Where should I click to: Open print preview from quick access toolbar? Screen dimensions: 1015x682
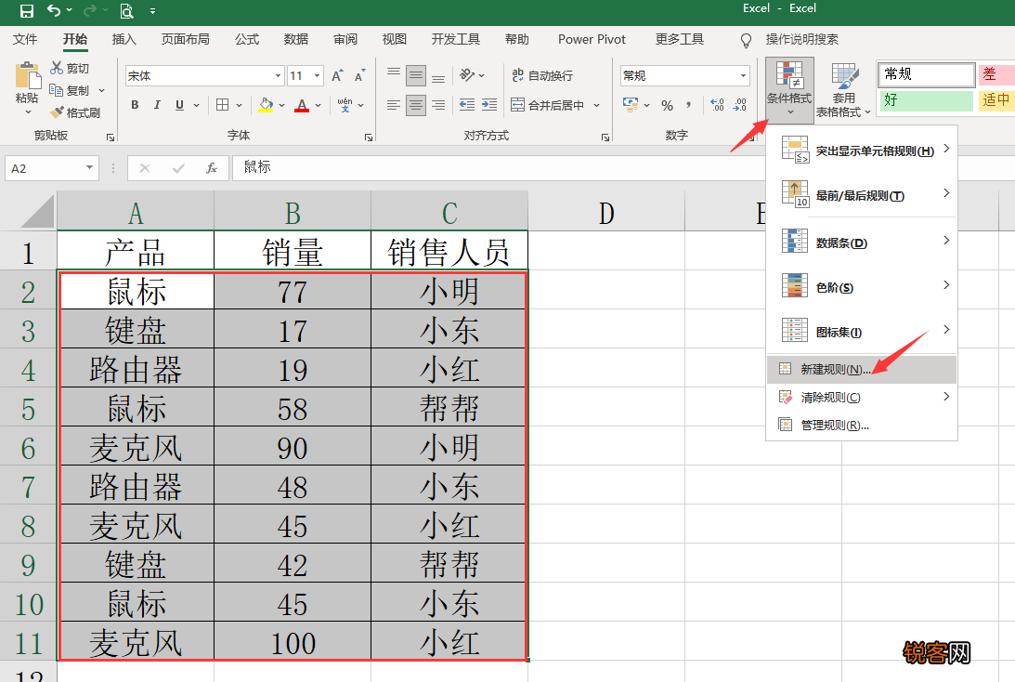tap(127, 11)
